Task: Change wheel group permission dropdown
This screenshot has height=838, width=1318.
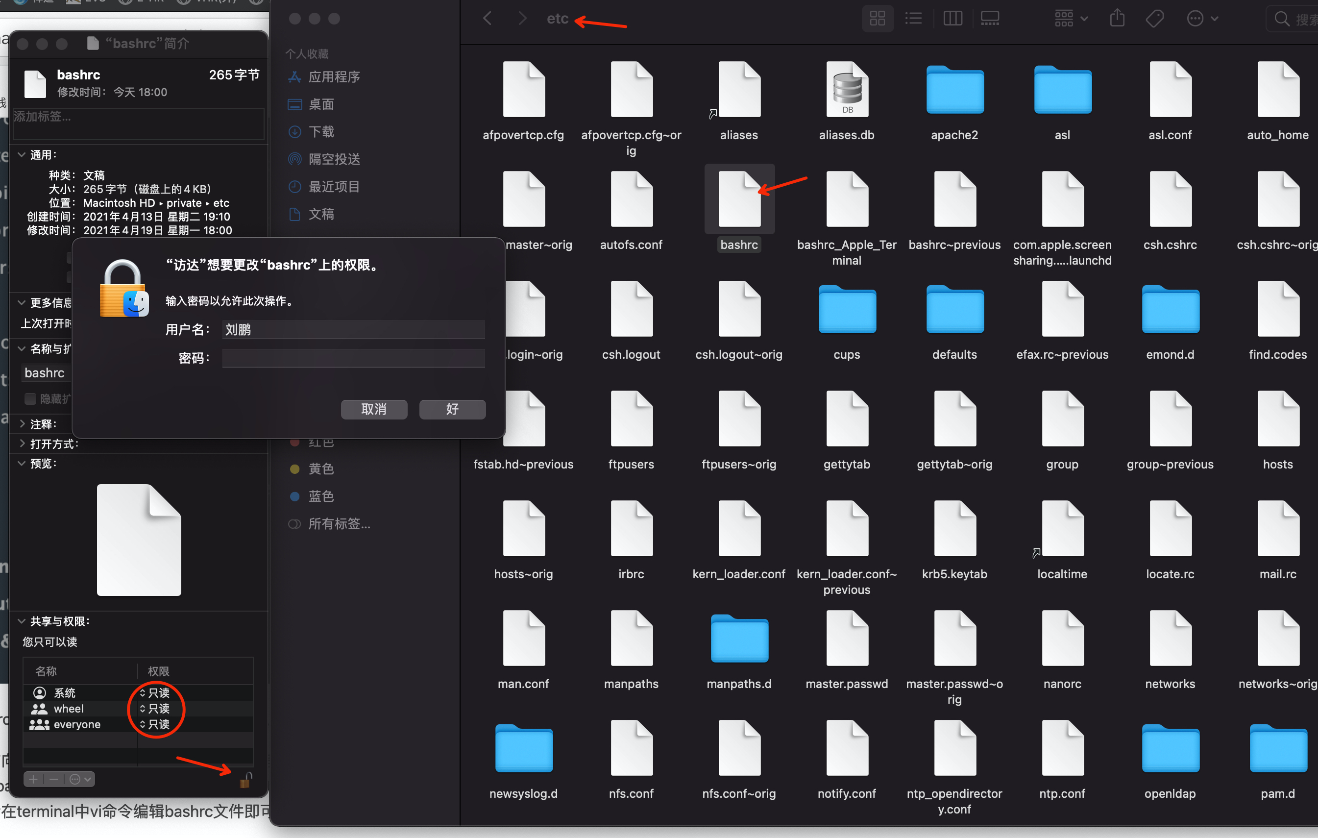Action: point(155,708)
